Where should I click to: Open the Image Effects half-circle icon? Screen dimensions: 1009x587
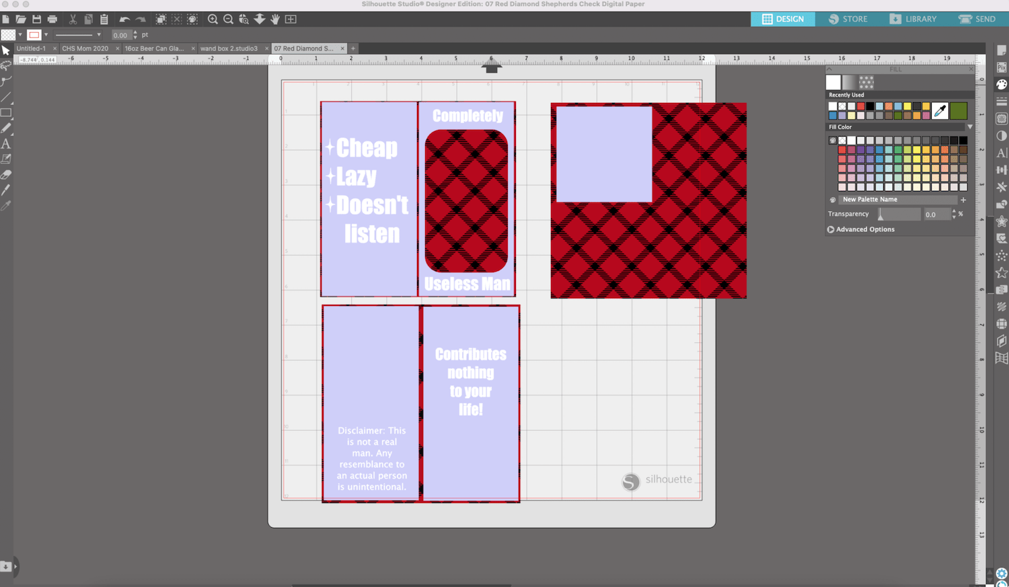click(x=1002, y=136)
